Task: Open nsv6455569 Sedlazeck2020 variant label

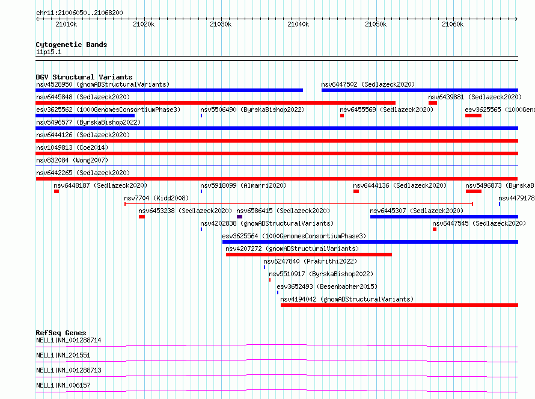Action: coord(387,110)
